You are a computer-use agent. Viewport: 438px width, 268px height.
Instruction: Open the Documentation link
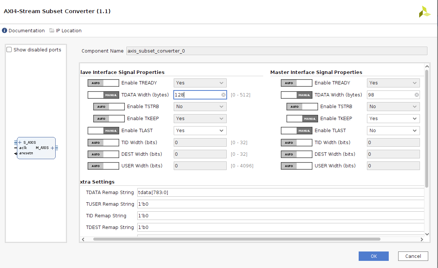click(27, 31)
